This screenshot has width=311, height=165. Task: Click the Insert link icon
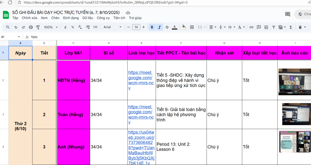[251, 27]
